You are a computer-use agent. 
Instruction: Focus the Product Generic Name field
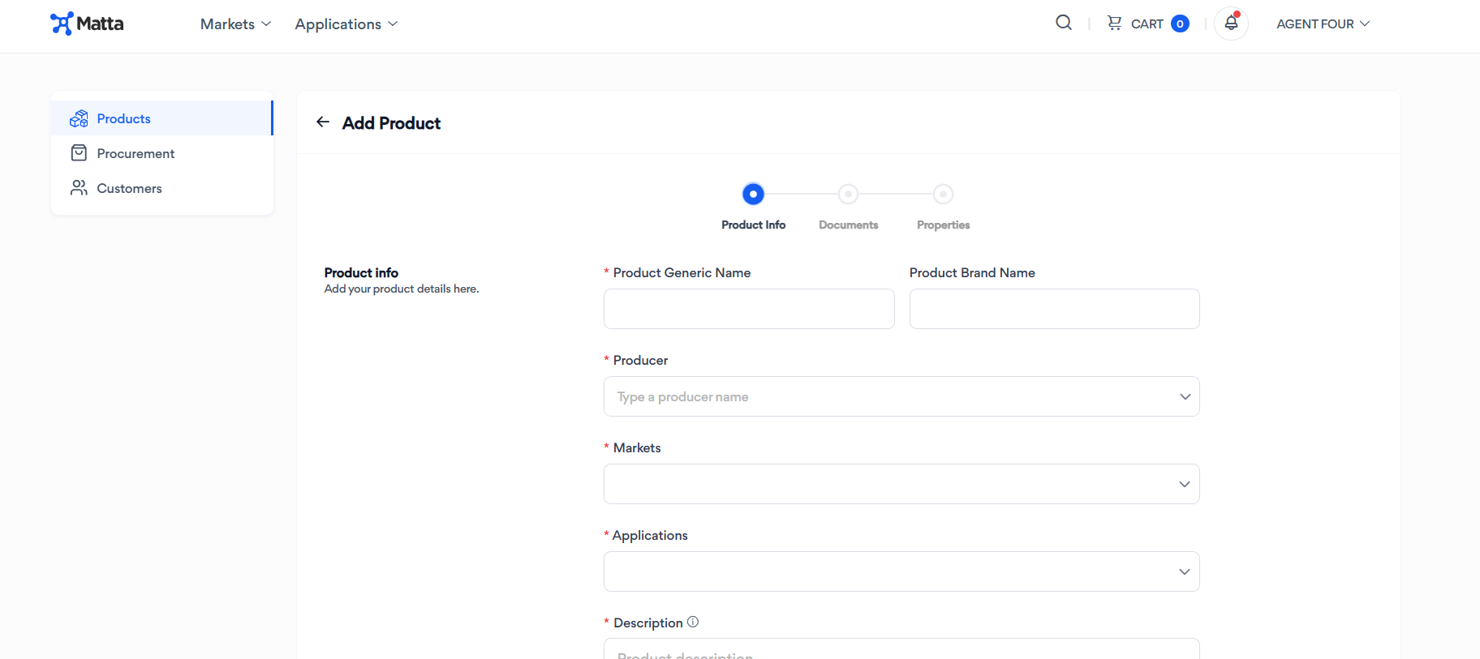[x=749, y=309]
